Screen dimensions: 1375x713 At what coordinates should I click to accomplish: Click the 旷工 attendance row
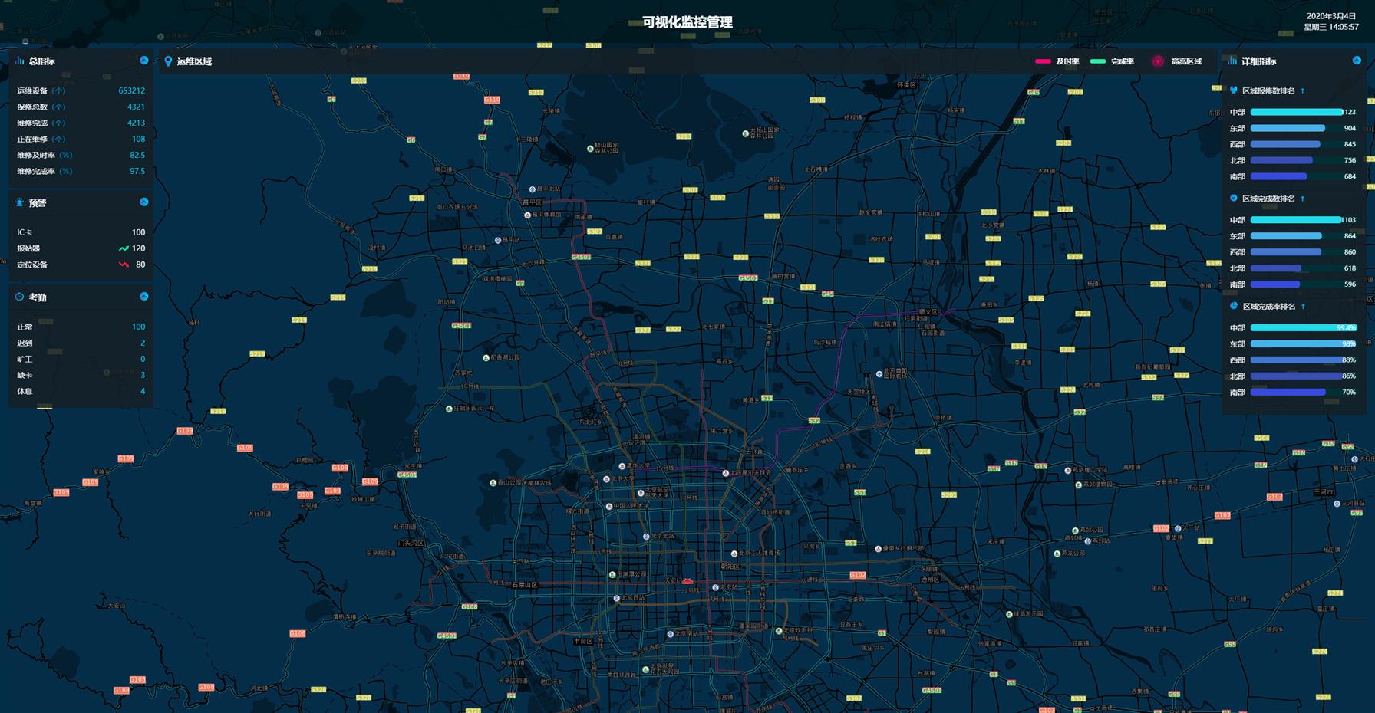point(81,359)
